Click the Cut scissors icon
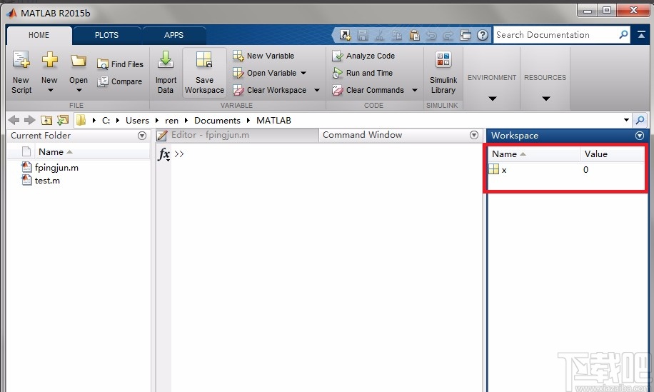The image size is (654, 392). [380, 35]
